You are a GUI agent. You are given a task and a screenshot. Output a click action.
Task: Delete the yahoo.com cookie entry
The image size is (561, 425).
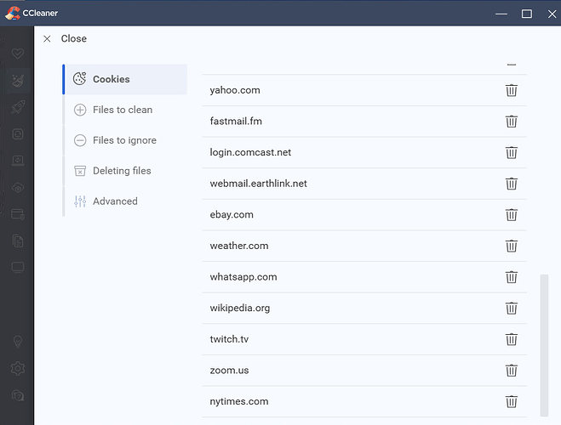click(x=511, y=90)
